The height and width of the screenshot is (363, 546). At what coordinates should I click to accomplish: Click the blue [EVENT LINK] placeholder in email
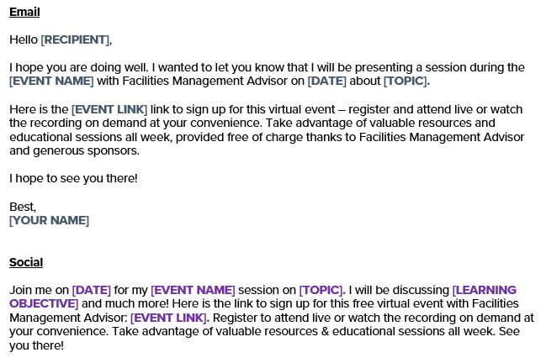[x=109, y=109]
